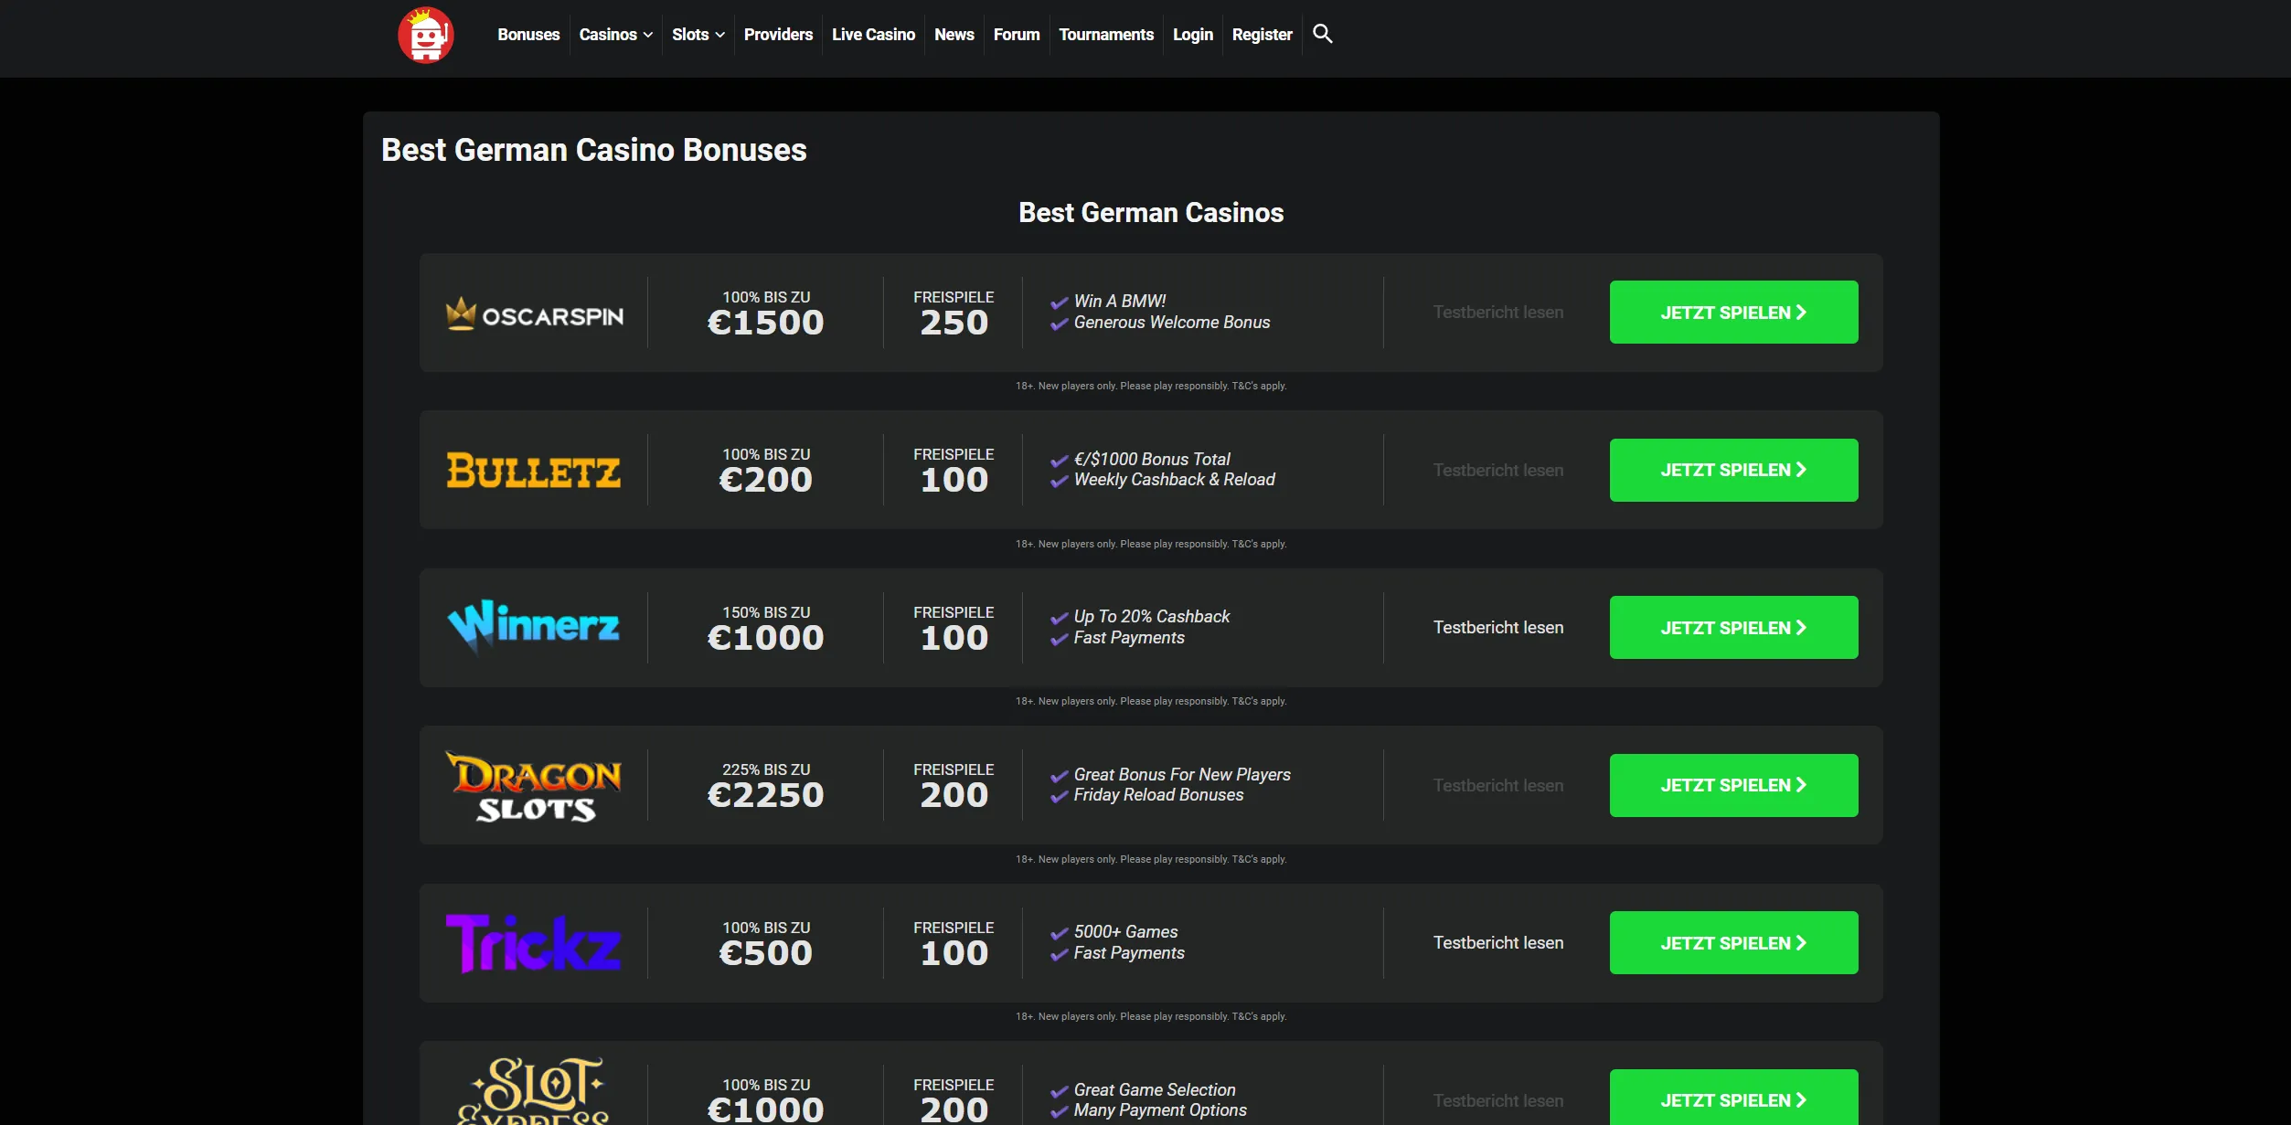Click 'Weekly Cashback & Reload' text

coord(1174,480)
